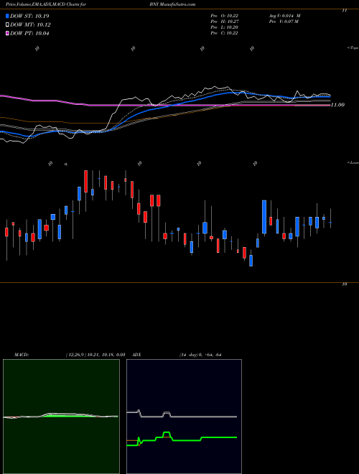
Task: Click the DOW MT legend swatch box
Action: [x=8, y=25]
